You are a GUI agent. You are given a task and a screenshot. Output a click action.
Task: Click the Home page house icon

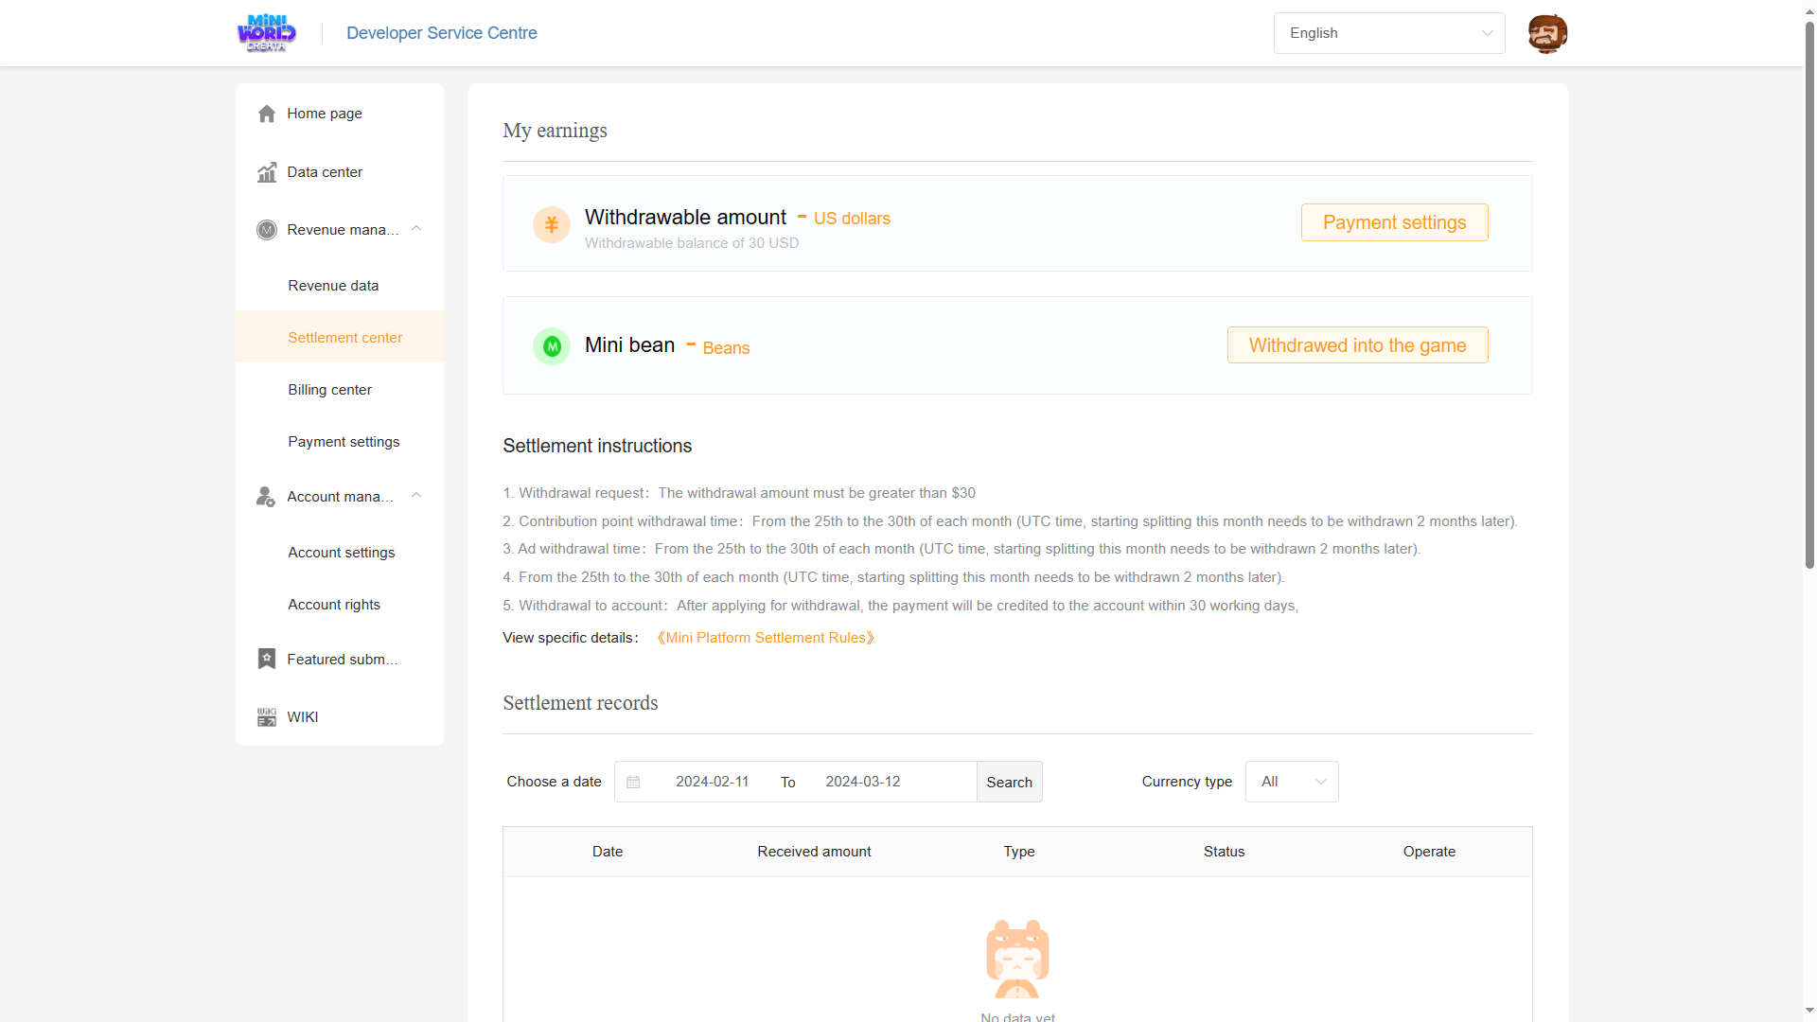tap(267, 114)
